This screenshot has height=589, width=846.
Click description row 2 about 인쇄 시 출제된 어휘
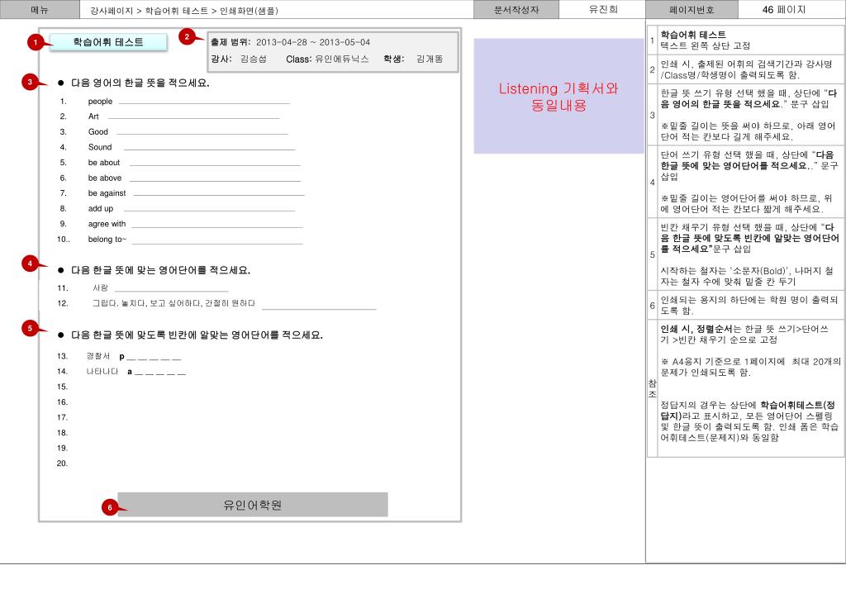point(749,69)
